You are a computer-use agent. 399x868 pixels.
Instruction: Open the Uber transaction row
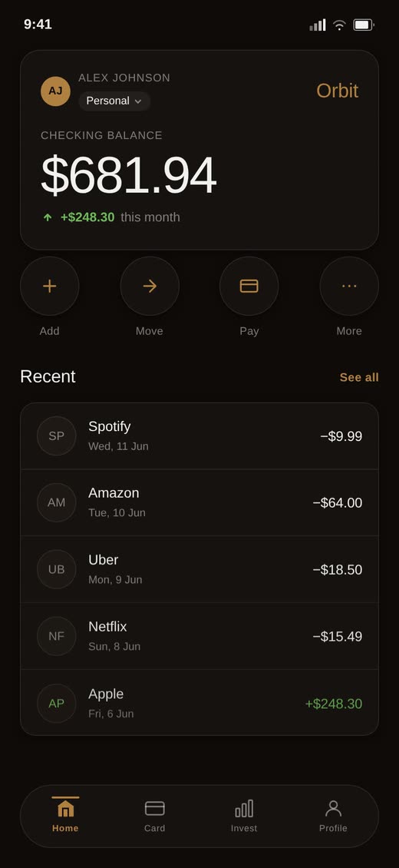(x=199, y=570)
